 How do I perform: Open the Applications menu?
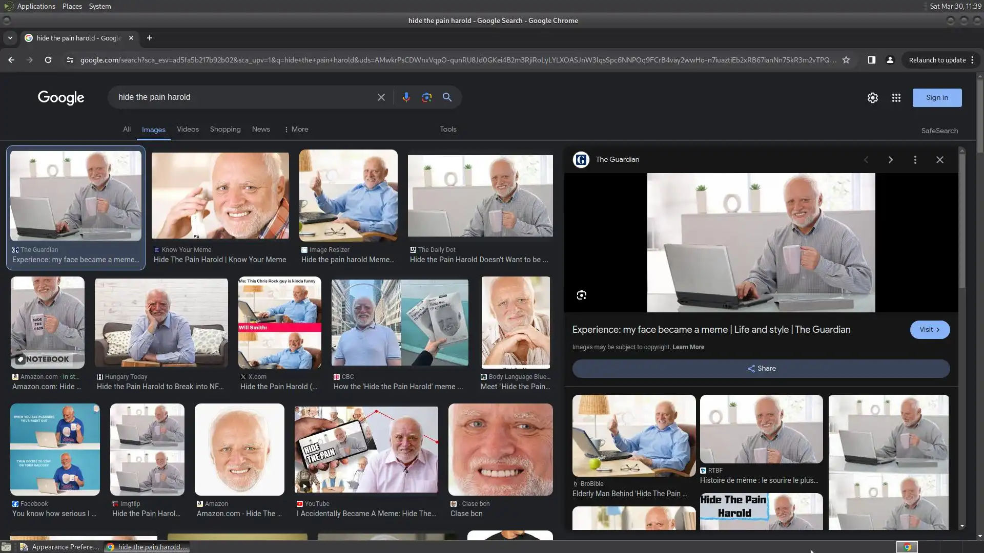pos(36,6)
